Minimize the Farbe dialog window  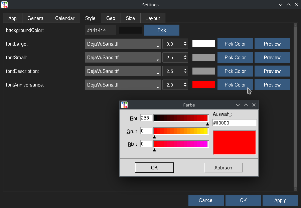tap(238, 105)
